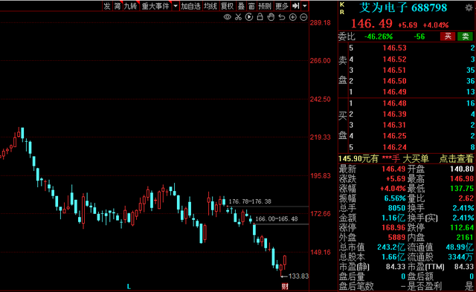The height and width of the screenshot is (292, 476).
Task: Select buy level 1 price 146.48
Action: pyautogui.click(x=394, y=103)
